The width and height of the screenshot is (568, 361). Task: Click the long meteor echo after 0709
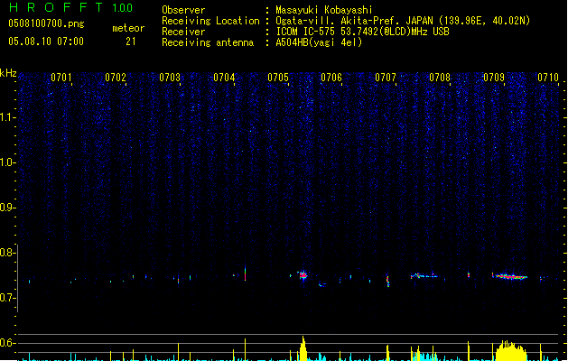coord(509,276)
